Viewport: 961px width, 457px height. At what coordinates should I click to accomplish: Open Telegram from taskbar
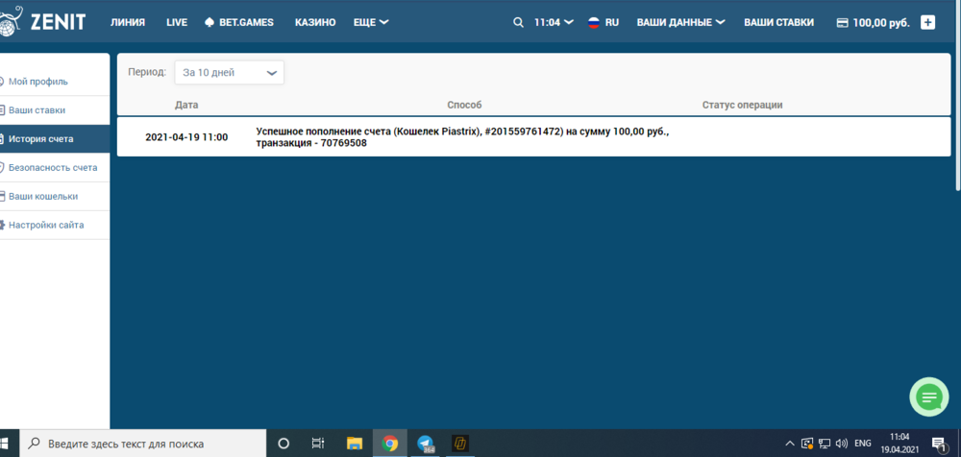426,444
